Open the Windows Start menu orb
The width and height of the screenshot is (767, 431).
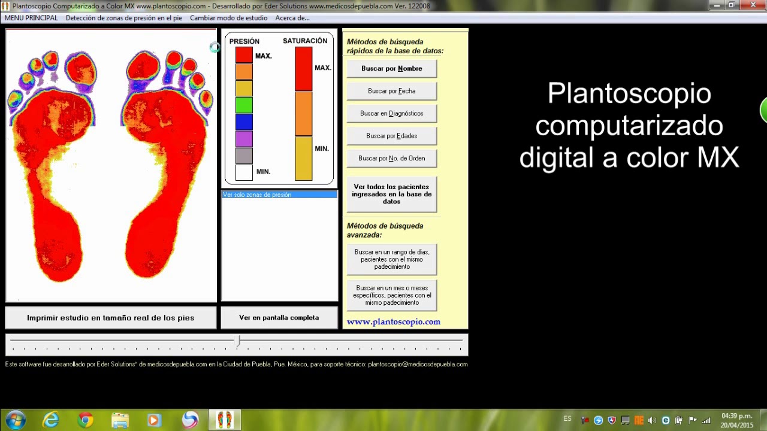click(15, 420)
